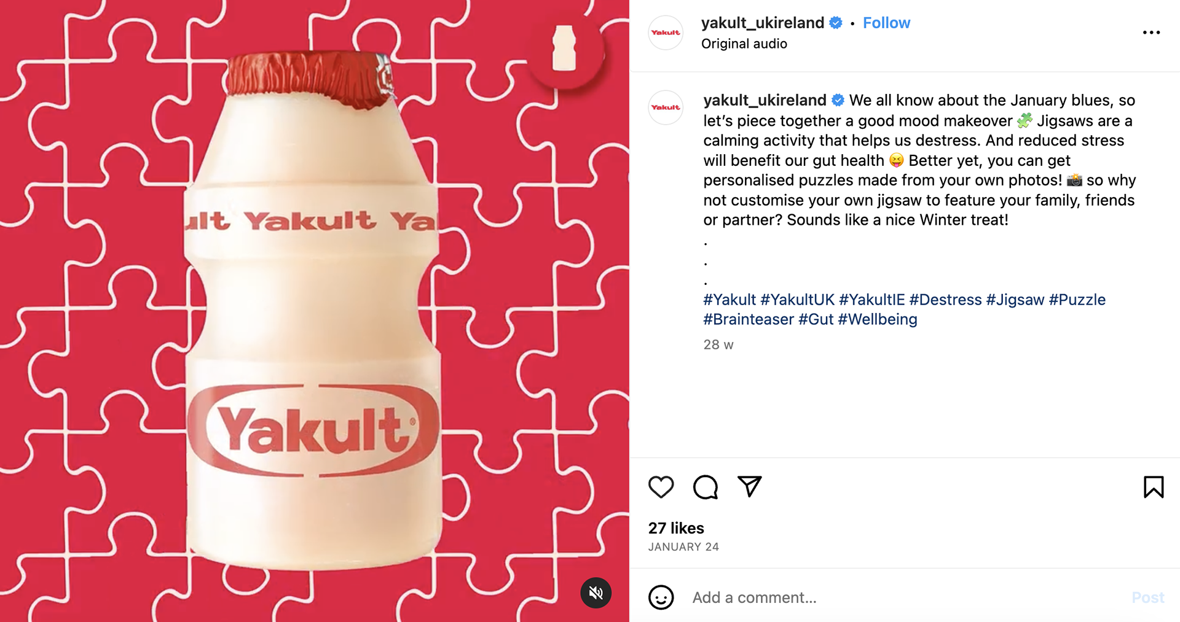Open the #Brainteaser hashtag
This screenshot has width=1180, height=622.
(x=749, y=319)
